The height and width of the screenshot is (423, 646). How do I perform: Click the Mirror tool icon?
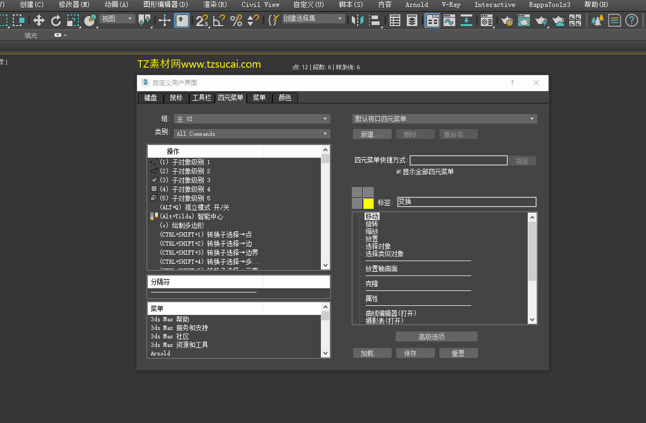[358, 21]
